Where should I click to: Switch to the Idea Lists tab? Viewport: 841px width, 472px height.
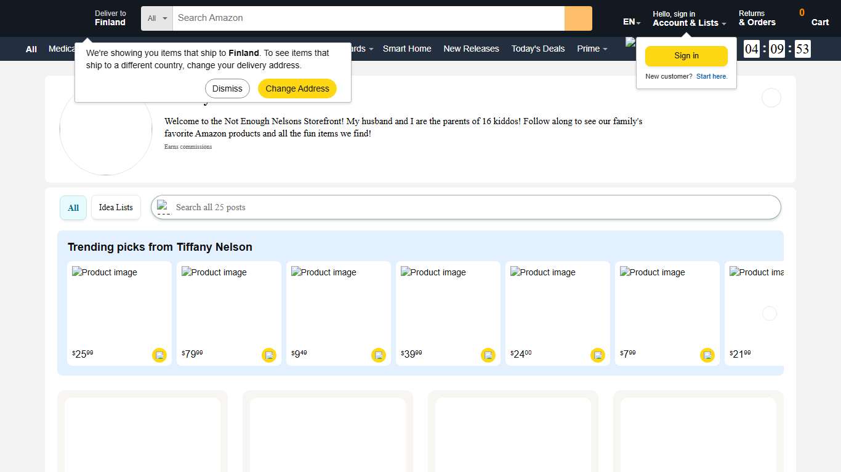pos(116,207)
